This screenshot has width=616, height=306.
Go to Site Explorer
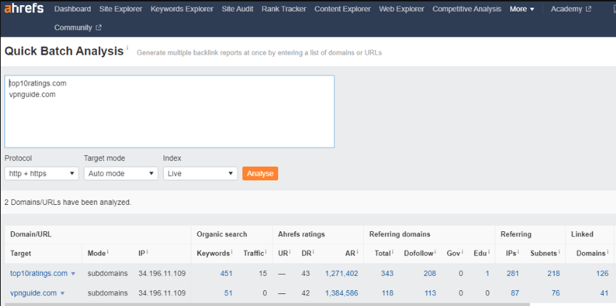click(120, 9)
